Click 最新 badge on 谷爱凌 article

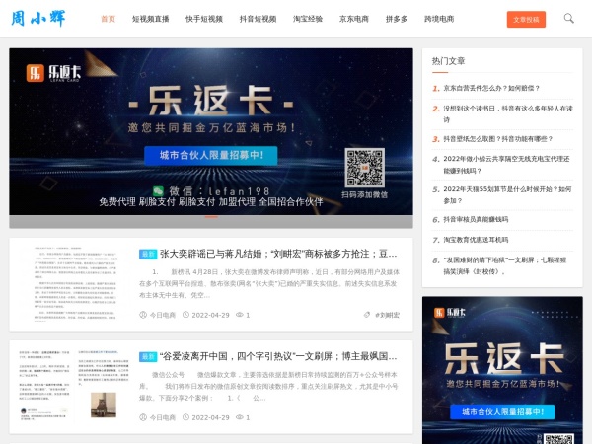pos(148,357)
